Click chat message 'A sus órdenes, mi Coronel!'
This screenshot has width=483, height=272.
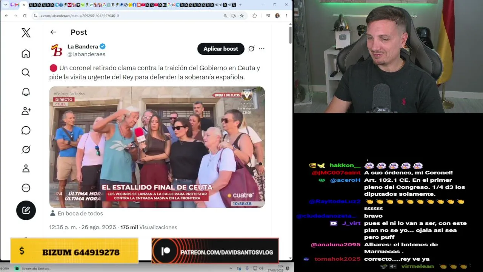[408, 173]
